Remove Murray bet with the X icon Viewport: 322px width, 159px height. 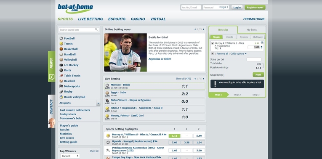tap(262, 42)
